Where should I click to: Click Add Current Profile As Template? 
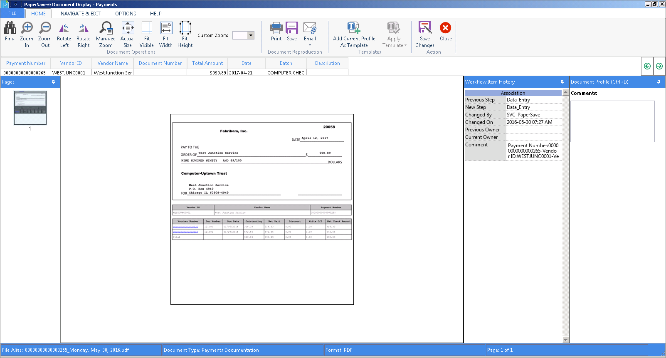[354, 28]
